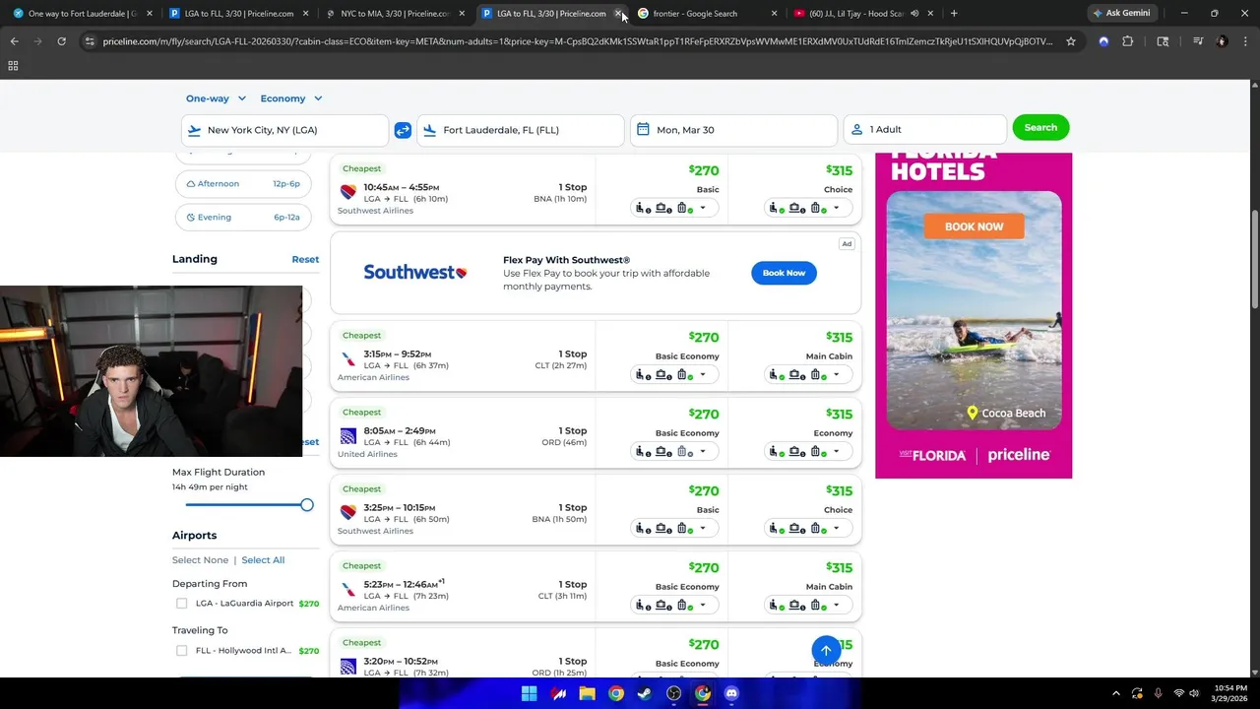Reset the Landing time filter
This screenshot has height=709, width=1260.
click(305, 259)
